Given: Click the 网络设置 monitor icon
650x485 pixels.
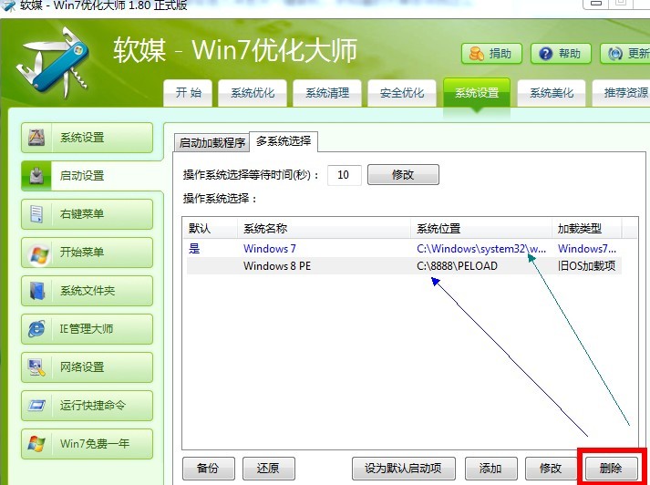Looking at the screenshot, I should (36, 367).
